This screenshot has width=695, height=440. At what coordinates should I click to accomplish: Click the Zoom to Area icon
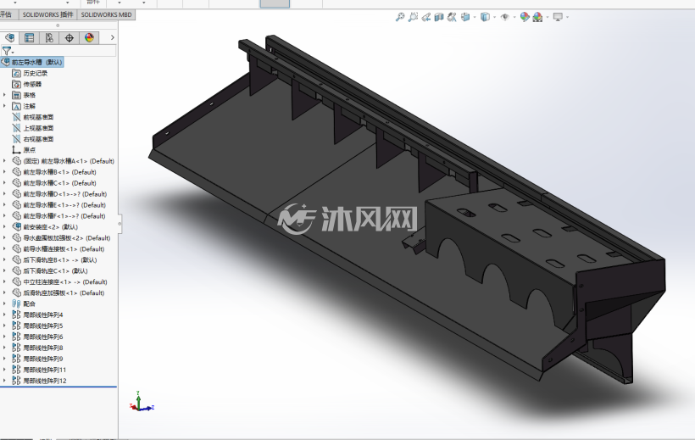413,17
